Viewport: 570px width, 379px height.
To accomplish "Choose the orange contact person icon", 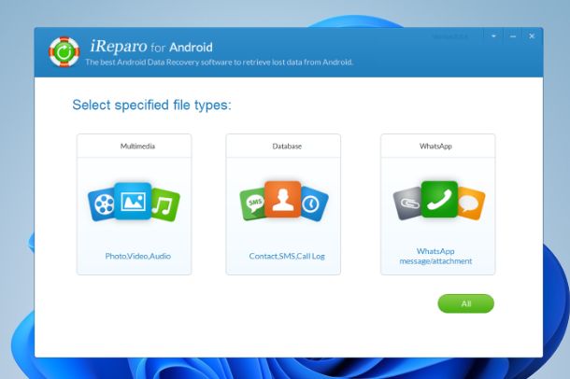I will click(283, 199).
